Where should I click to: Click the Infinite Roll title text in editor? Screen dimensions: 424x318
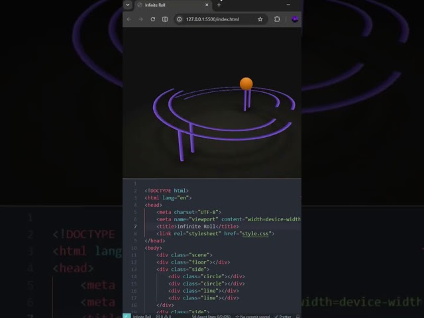point(196,227)
